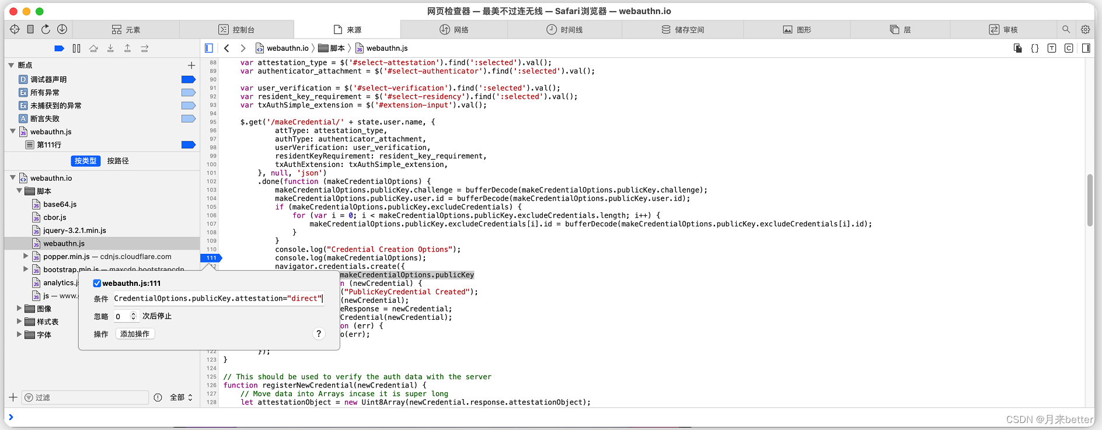Click the ignore count stepper arrows

[x=133, y=316]
